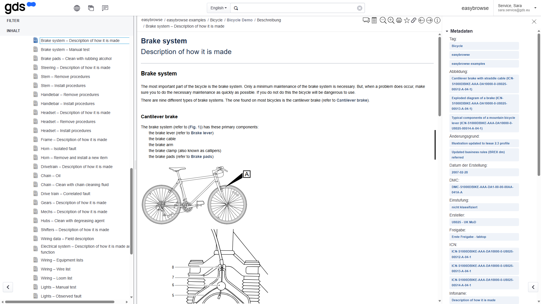The image size is (541, 304).
Task: Click the nicht klassifiziert classification value
Action: point(484,207)
